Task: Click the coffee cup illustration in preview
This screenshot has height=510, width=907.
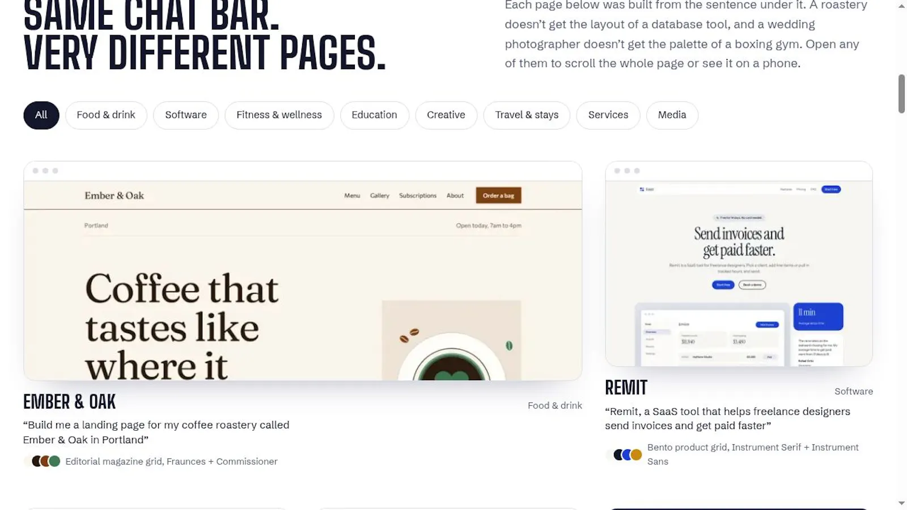Action: 451,341
